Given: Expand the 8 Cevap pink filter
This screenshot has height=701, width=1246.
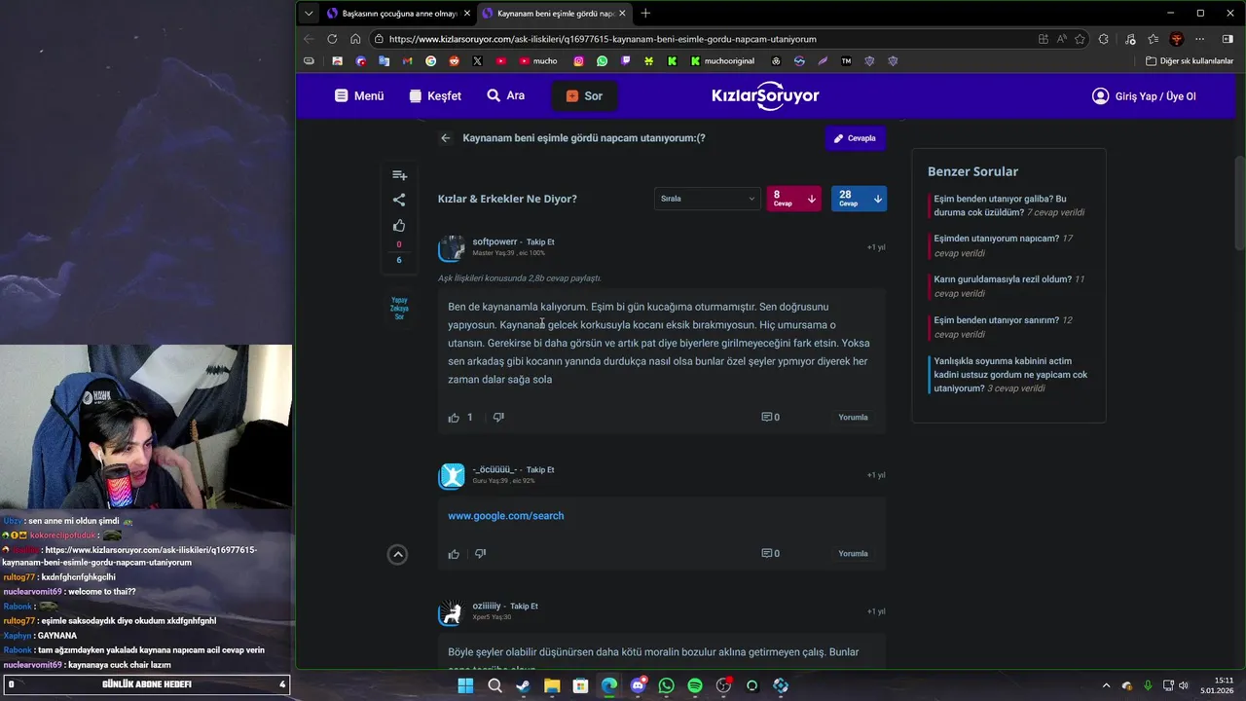Looking at the screenshot, I should [794, 199].
